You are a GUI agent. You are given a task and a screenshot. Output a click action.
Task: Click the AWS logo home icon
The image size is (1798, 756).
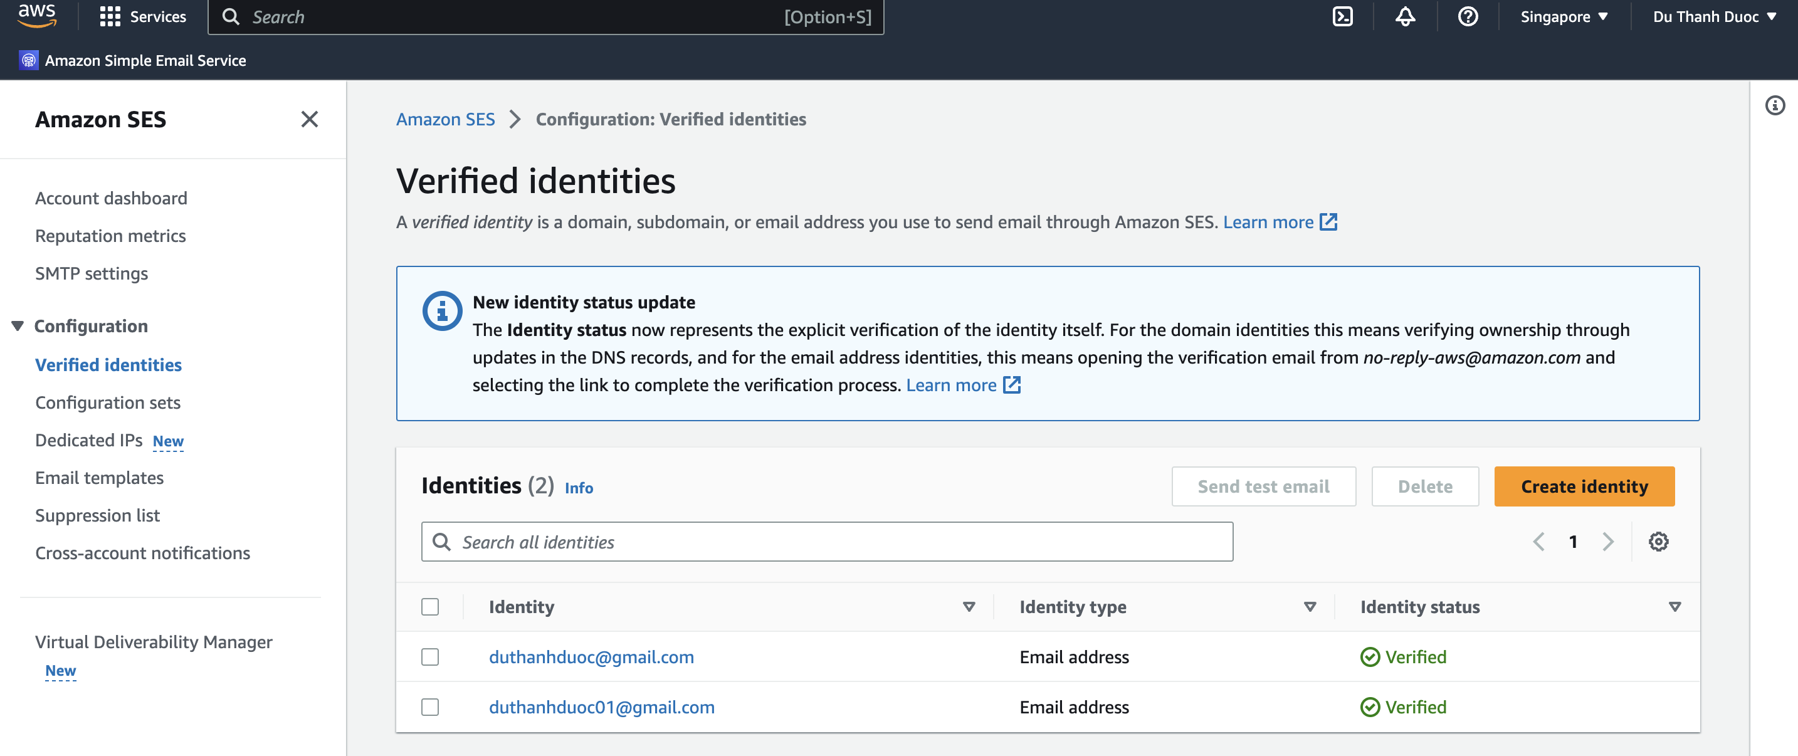[x=37, y=15]
